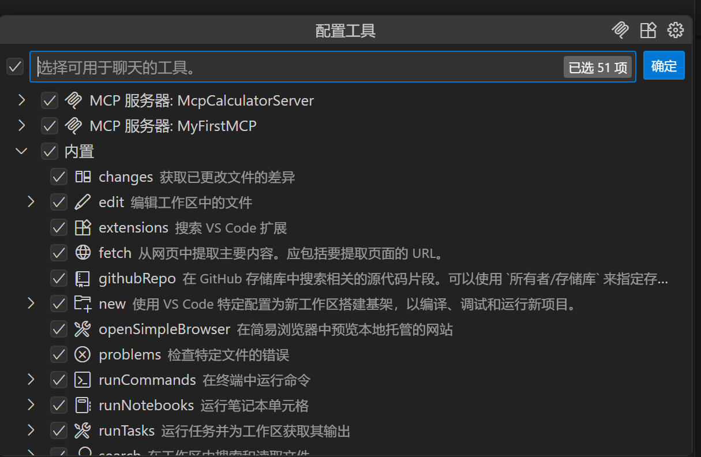
Task: Uncheck the runNotebooks checkbox
Action: click(x=59, y=405)
